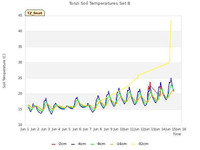The image size is (200, 150).
Task: Click the Time axis label
Action: (x=177, y=134)
